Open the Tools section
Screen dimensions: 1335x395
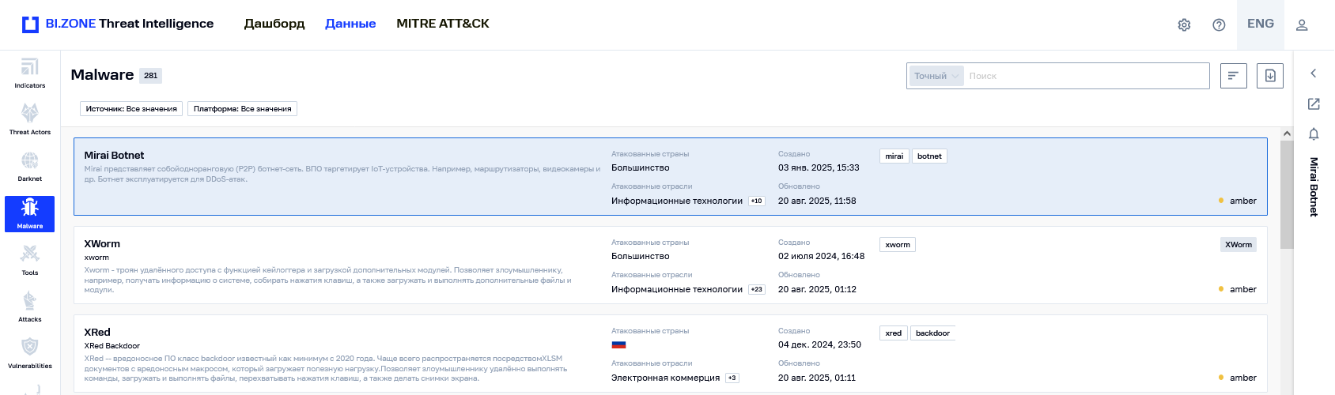(x=29, y=261)
